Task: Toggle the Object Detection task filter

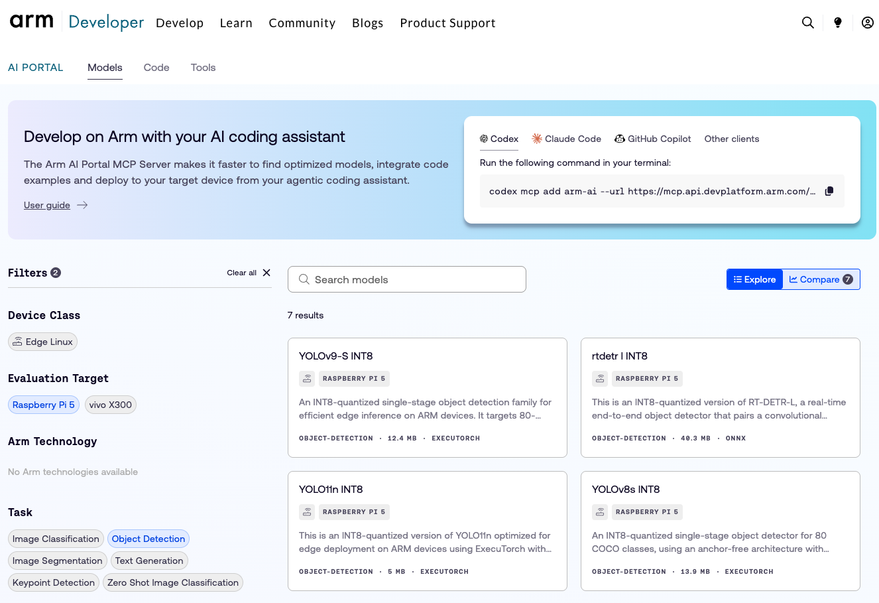Action: click(x=148, y=539)
